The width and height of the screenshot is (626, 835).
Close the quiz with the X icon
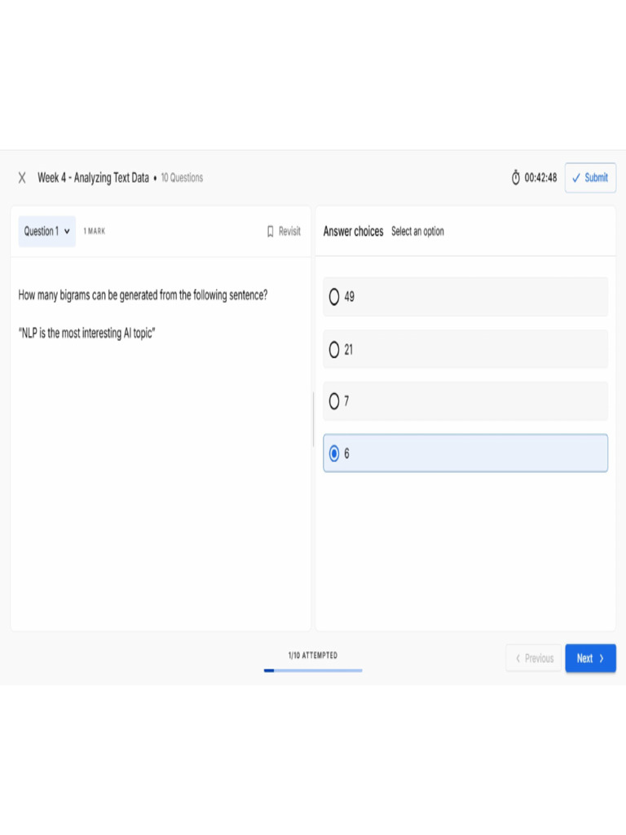coord(22,178)
